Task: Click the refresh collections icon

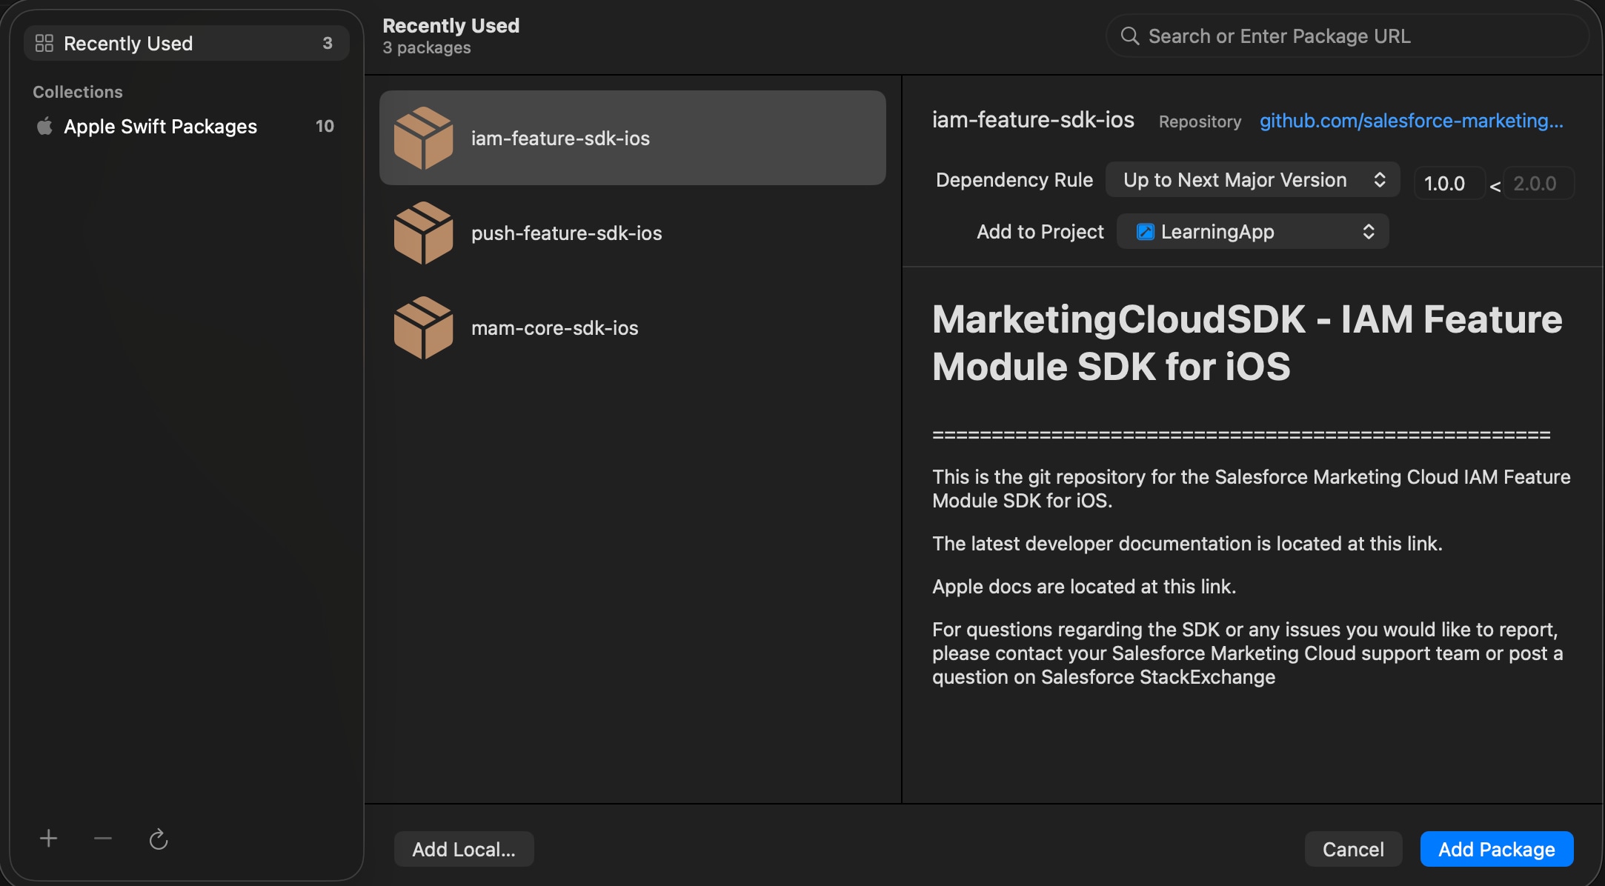Action: point(159,839)
